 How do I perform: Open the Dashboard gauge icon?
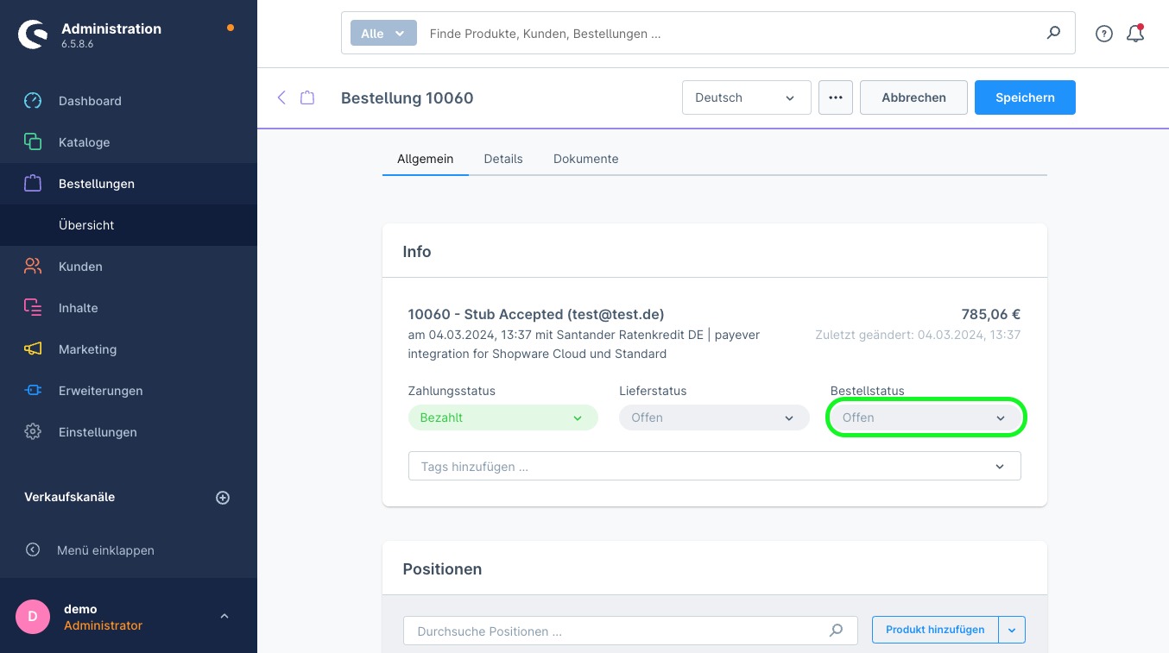point(33,101)
